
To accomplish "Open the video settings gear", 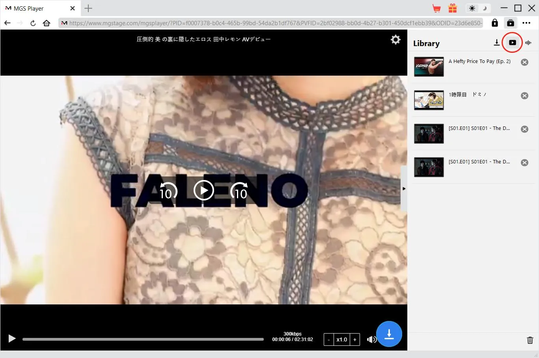I will point(395,39).
